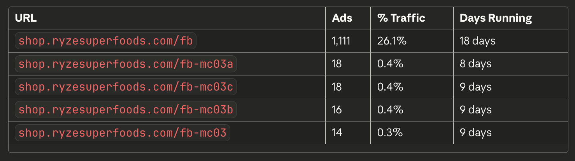Click the 18 ads cell for fb-mc03c
Viewport: 575px width, 161px height.
(x=337, y=87)
